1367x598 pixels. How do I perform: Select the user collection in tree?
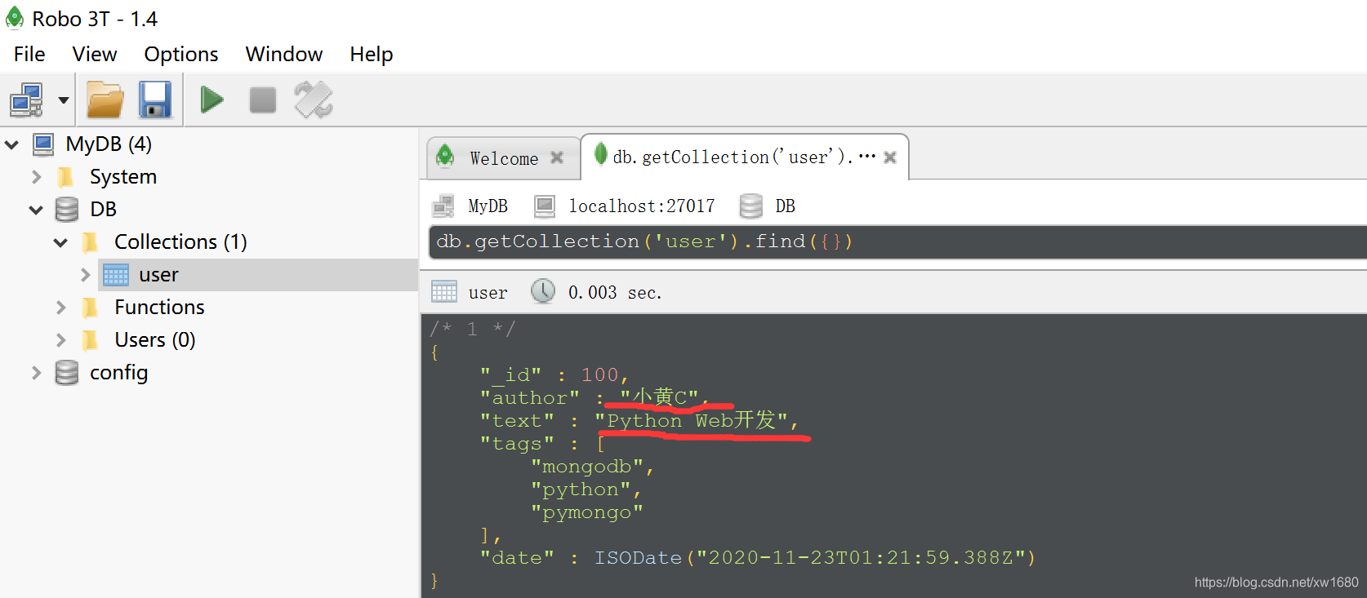coord(158,275)
